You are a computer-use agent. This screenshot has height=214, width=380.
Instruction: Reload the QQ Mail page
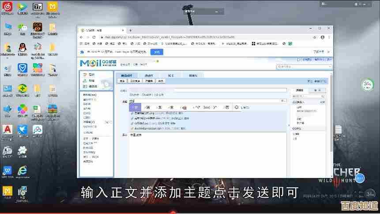(x=94, y=37)
